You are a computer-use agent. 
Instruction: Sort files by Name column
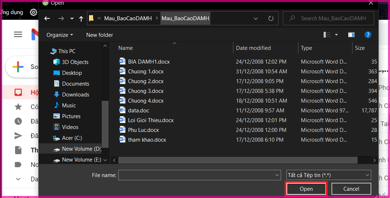point(126,48)
